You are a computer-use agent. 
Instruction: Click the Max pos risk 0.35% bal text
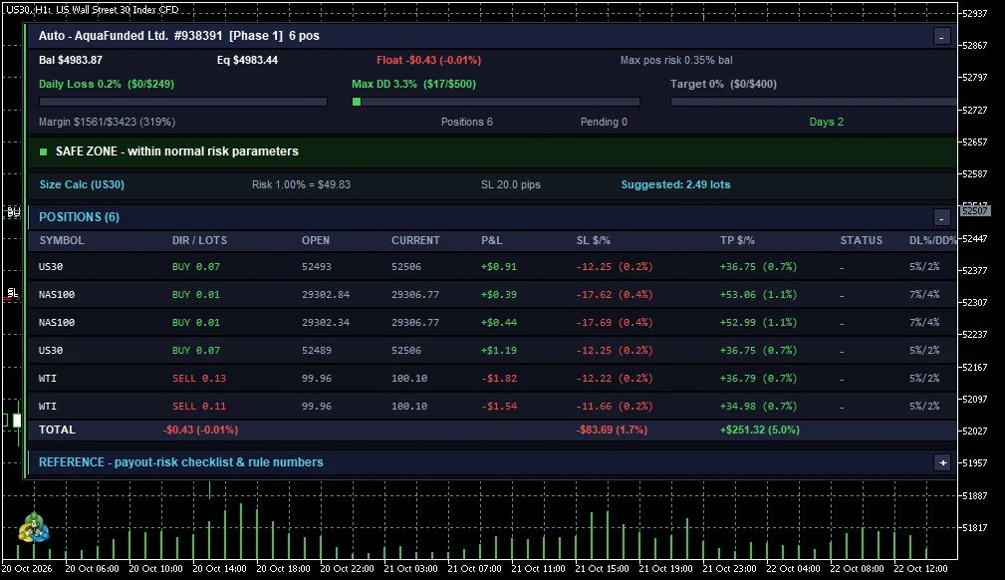676,61
